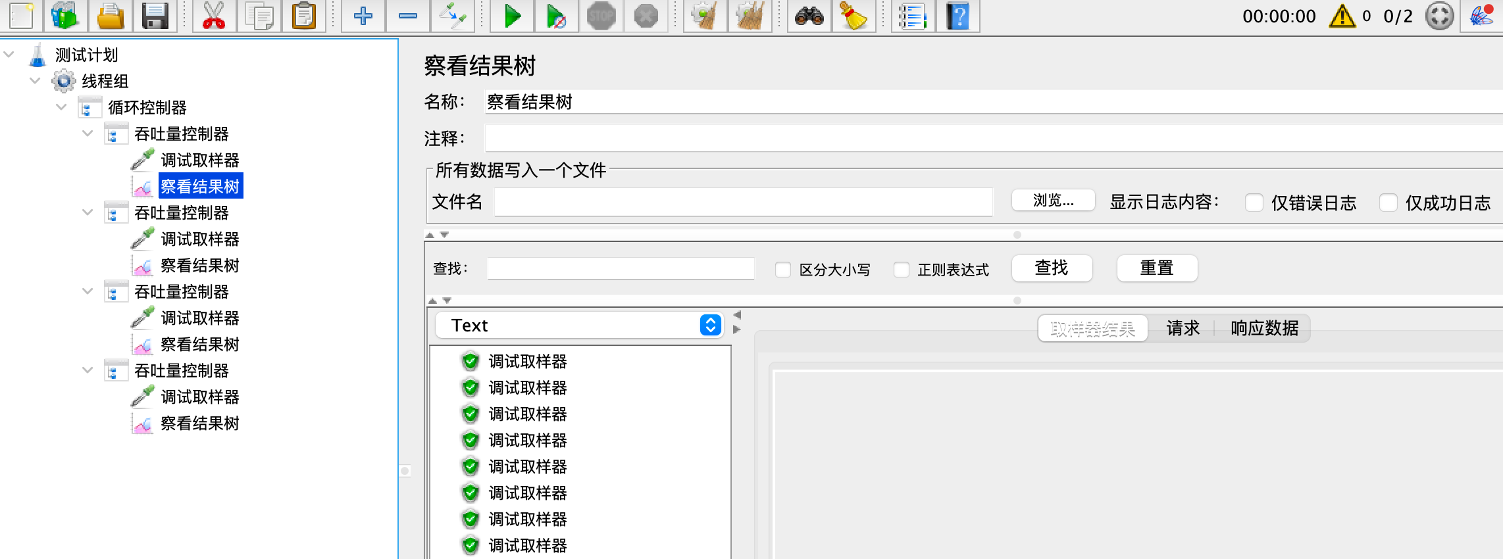The width and height of the screenshot is (1503, 559).
Task: Select top 调试取样器 result in list
Action: 528,361
